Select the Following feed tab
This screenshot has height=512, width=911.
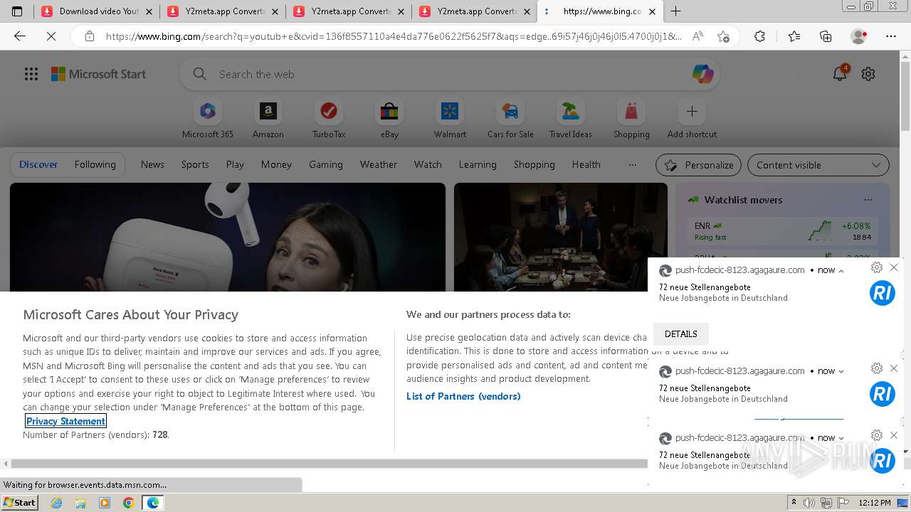(x=95, y=164)
